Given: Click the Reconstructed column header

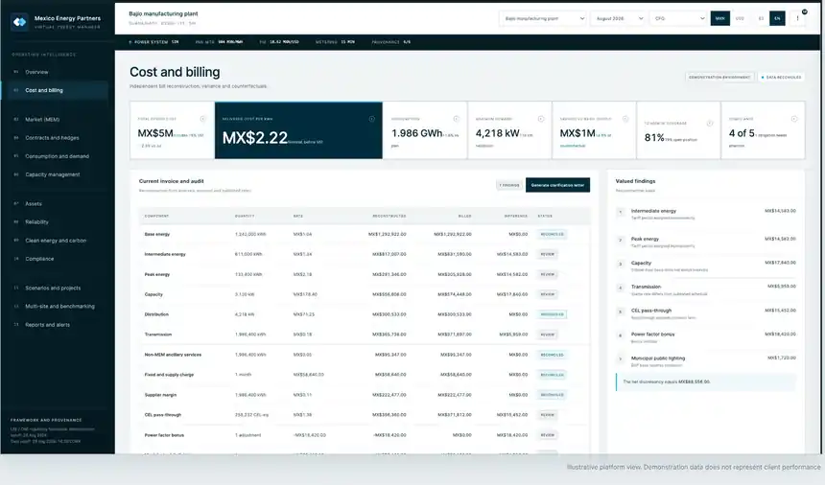Looking at the screenshot, I should coord(389,216).
